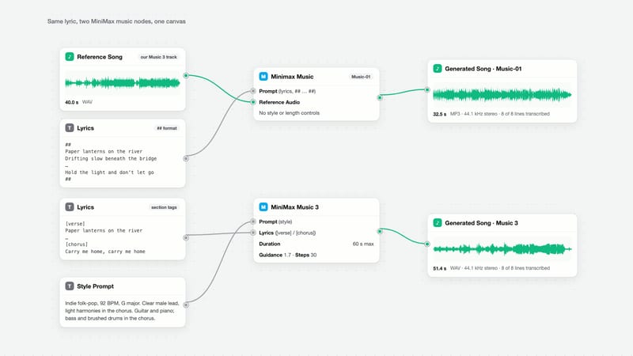633x356 pixels.
Task: Click the '60 s max' duration value
Action: click(x=363, y=244)
